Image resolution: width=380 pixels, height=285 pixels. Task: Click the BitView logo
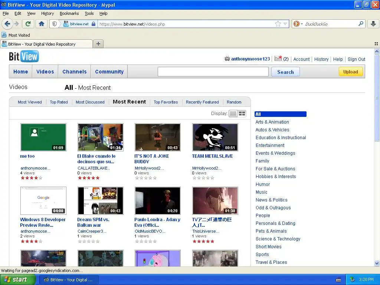pos(24,56)
